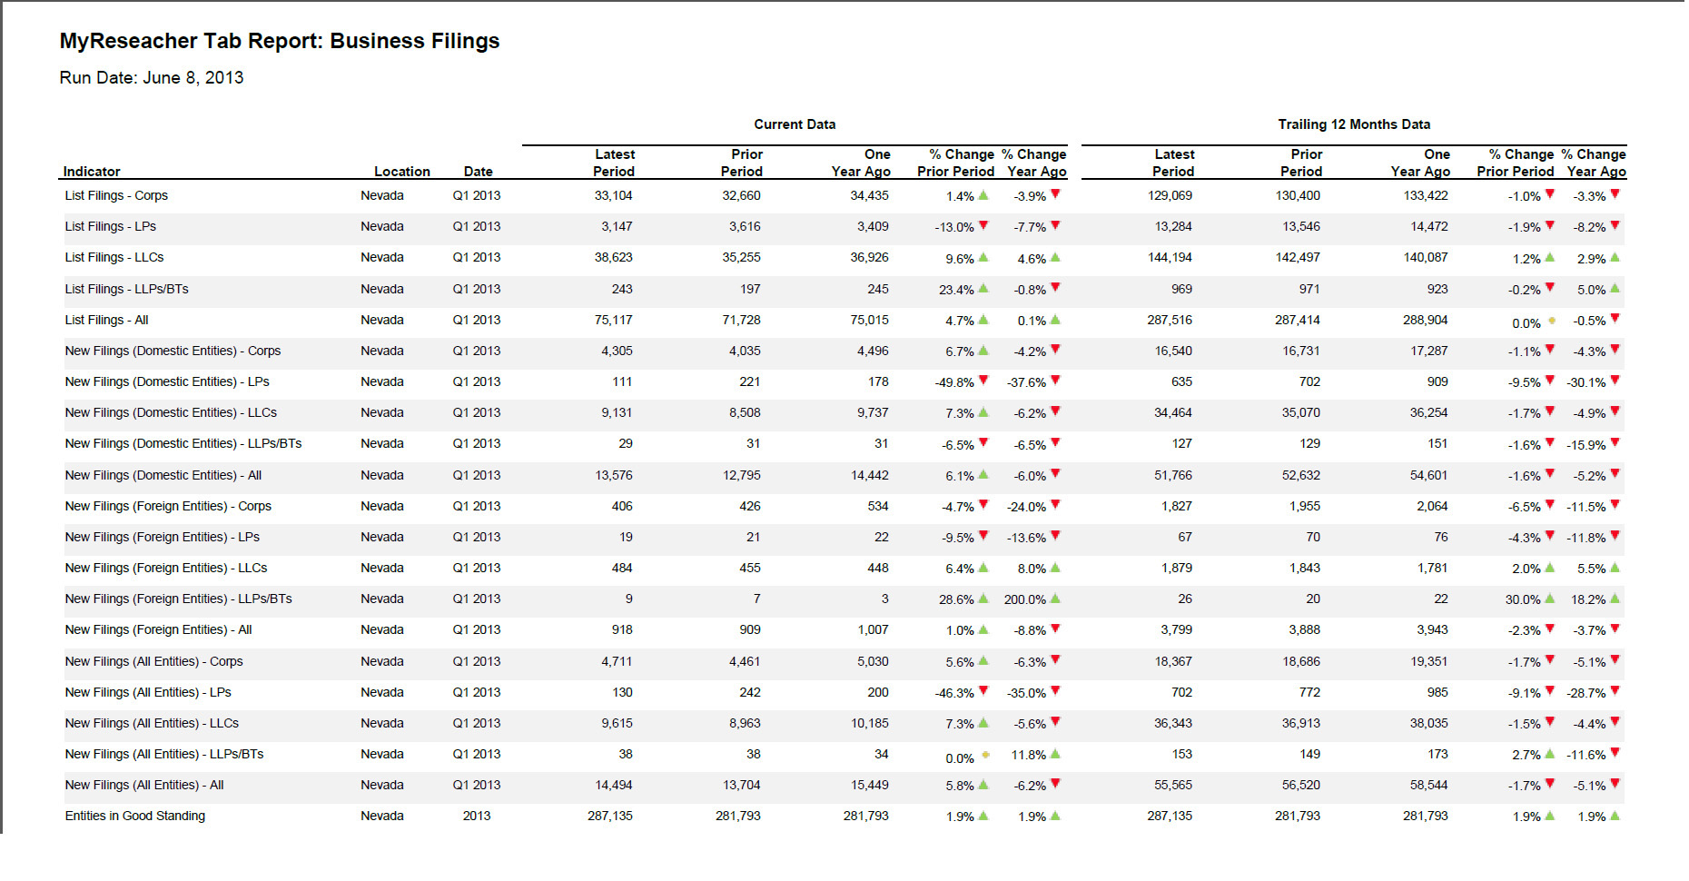Click the green up arrow beside 18.2%

1615,599
